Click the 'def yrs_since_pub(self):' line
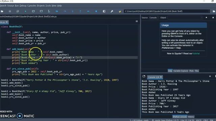The image size is (216, 121). pos(23,69)
